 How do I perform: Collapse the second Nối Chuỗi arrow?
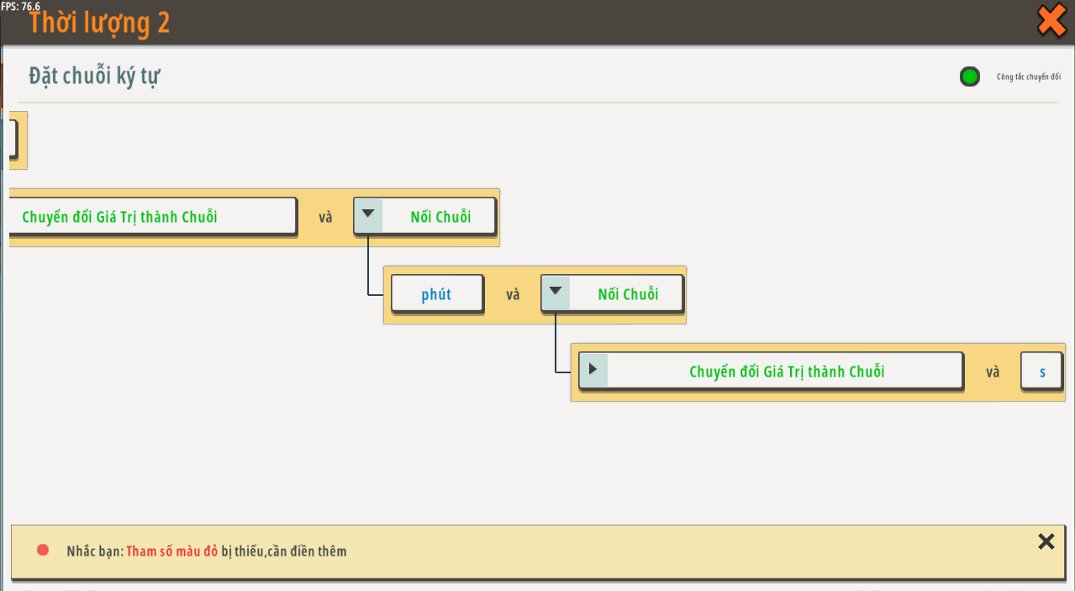556,293
